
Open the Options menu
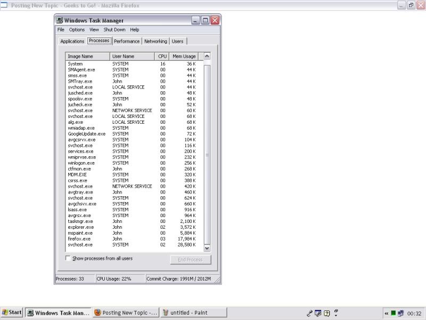coord(77,30)
